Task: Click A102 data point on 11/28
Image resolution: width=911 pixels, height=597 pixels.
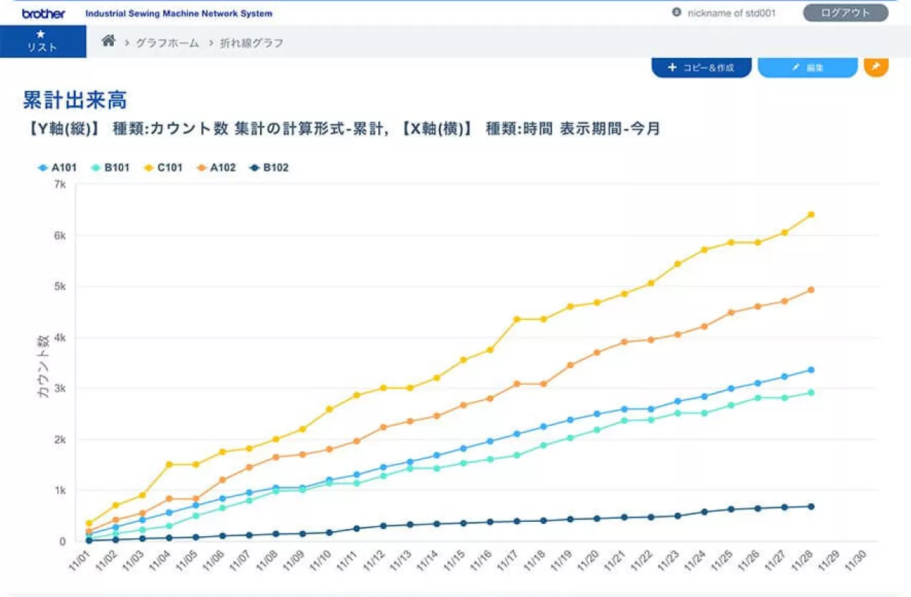Action: 811,290
